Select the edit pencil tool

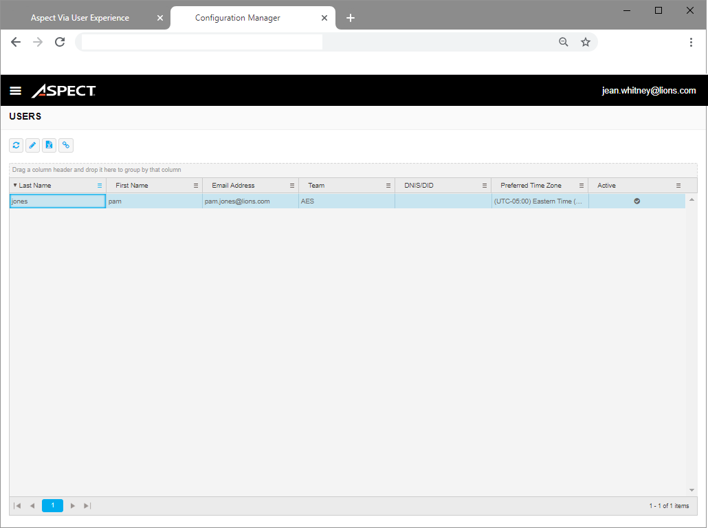coord(32,145)
